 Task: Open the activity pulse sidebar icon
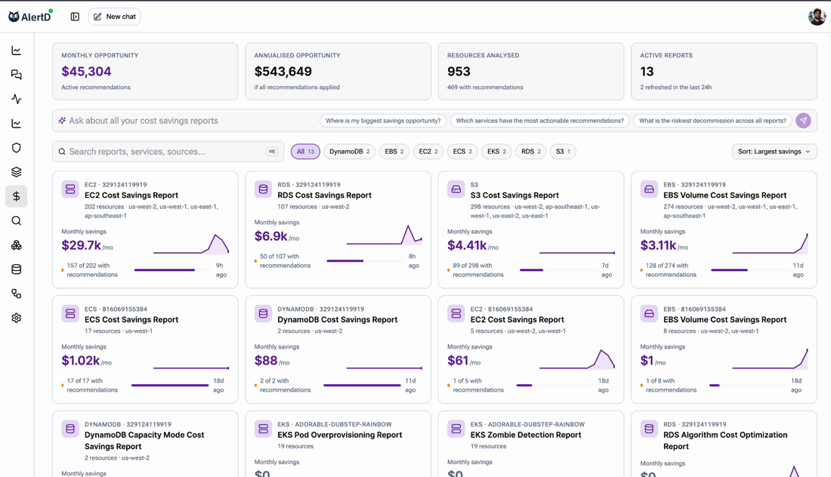coord(17,99)
